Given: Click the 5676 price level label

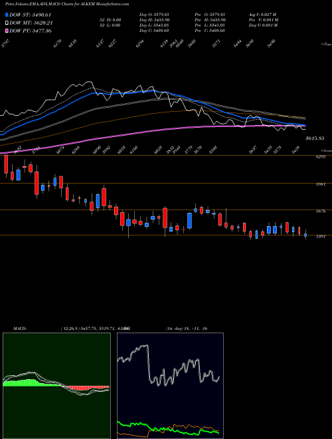Looking at the screenshot, I should (x=321, y=212).
